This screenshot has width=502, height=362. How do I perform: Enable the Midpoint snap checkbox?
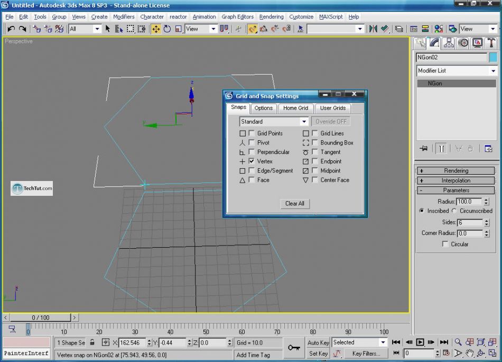[x=315, y=171]
